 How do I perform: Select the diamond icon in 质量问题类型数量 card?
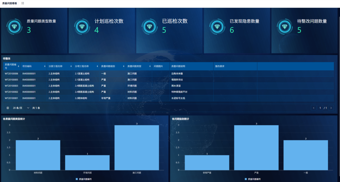pos(14,27)
